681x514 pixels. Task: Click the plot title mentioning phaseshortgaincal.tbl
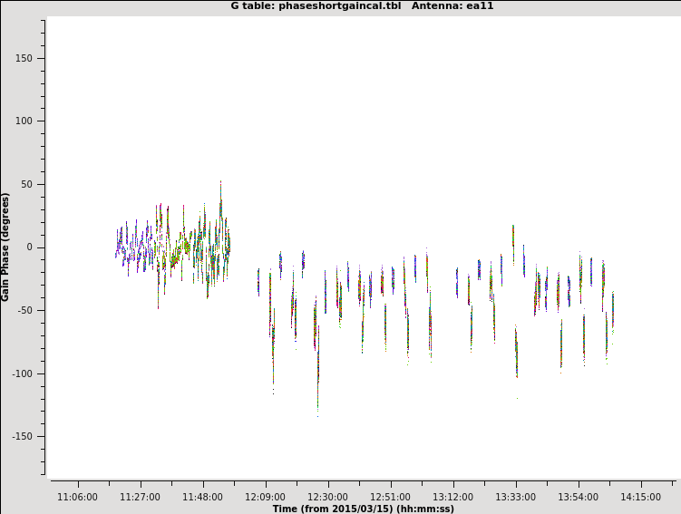(362, 6)
